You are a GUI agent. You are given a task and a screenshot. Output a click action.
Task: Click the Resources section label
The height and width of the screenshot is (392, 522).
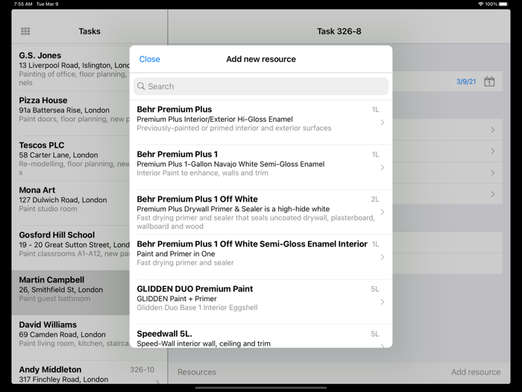[197, 372]
